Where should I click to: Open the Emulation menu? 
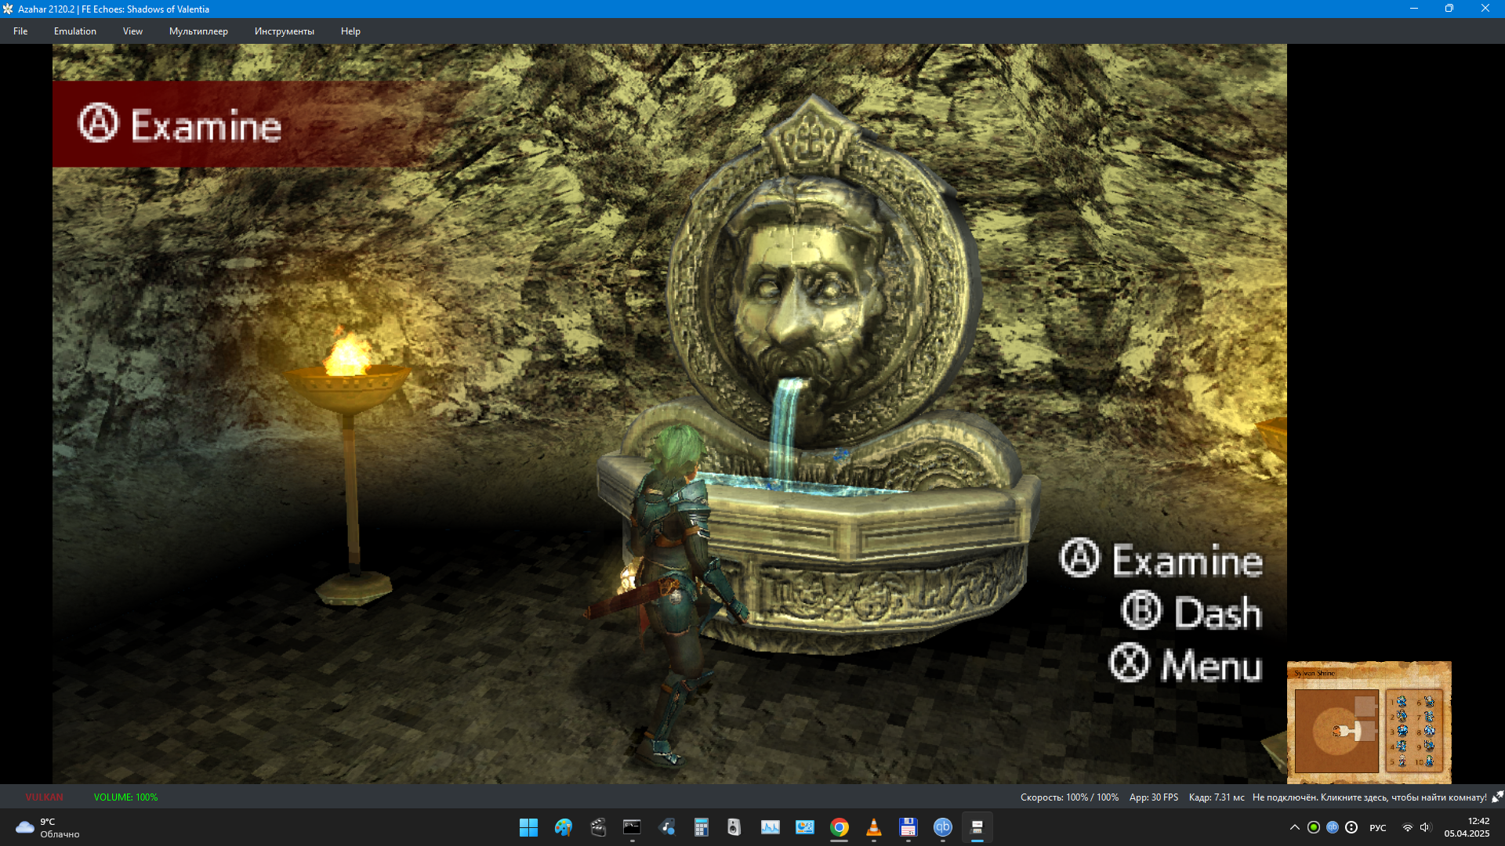[75, 31]
